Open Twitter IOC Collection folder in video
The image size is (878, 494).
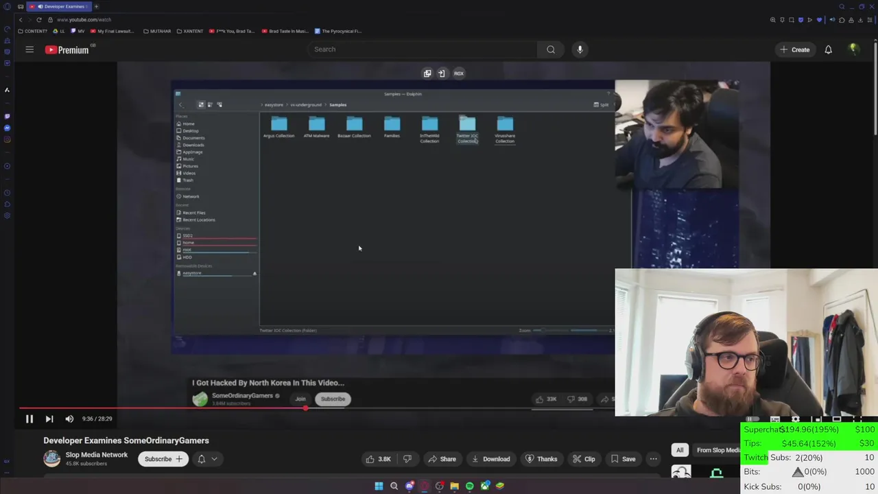pos(467,130)
